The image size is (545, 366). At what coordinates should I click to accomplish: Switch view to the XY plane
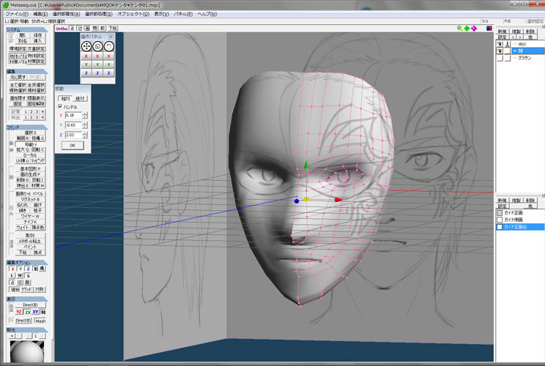pyautogui.click(x=35, y=312)
